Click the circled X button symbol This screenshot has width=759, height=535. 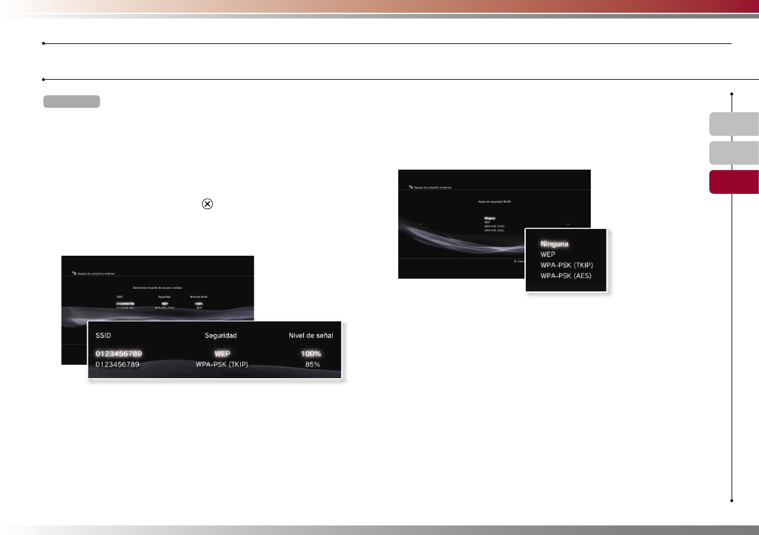point(207,204)
